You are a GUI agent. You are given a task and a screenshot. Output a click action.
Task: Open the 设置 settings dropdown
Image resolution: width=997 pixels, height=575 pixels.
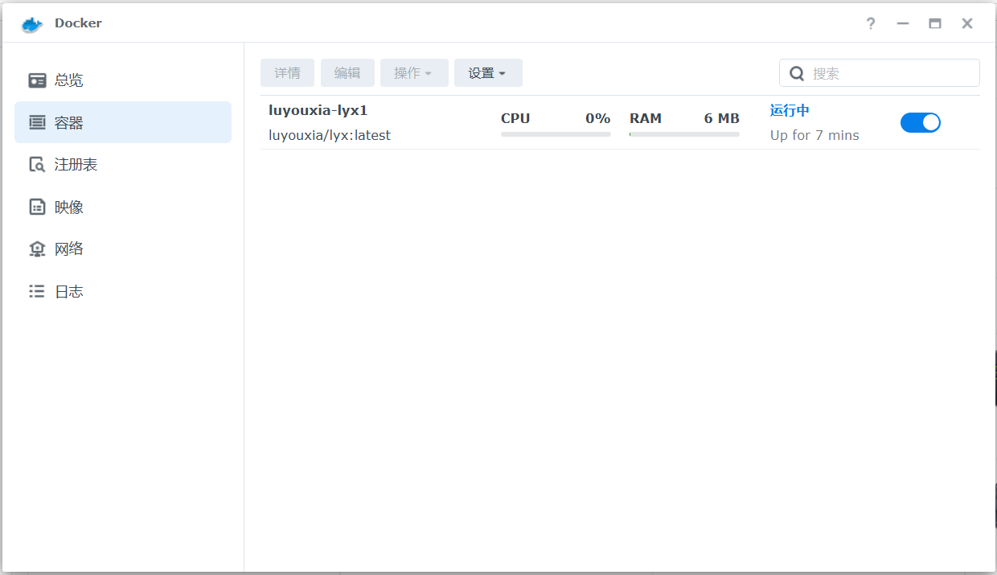pyautogui.click(x=488, y=72)
